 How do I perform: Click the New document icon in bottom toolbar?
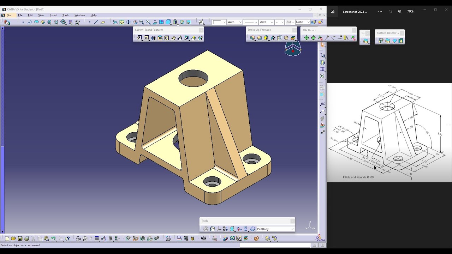tap(7, 238)
